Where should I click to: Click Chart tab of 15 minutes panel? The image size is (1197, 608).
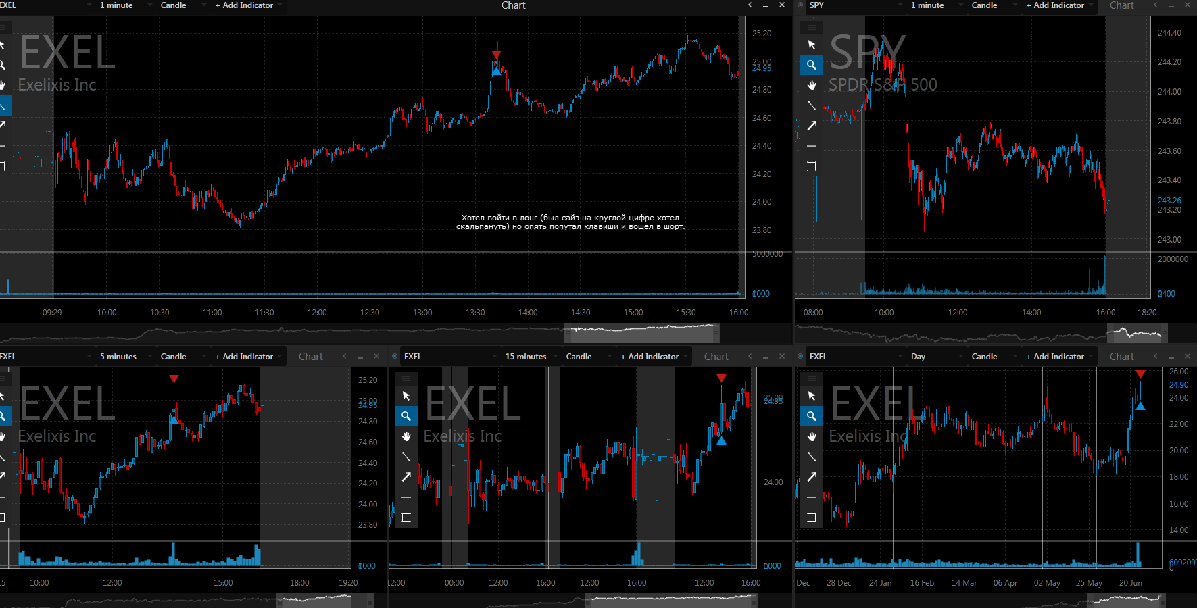716,357
